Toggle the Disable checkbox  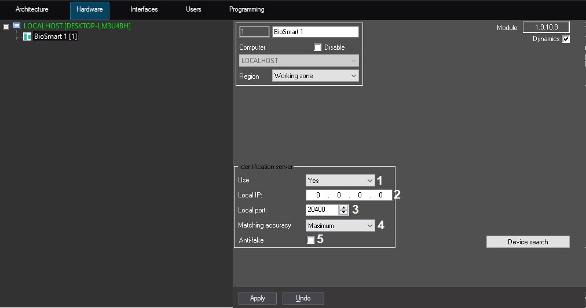317,47
